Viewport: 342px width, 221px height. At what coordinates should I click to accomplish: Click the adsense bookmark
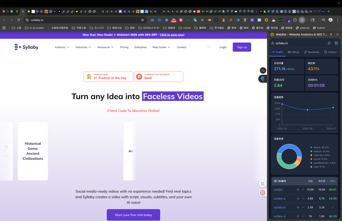[x=302, y=28]
